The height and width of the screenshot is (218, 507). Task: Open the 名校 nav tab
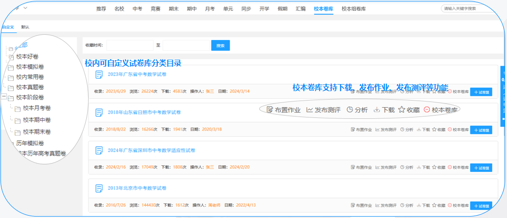coord(119,9)
